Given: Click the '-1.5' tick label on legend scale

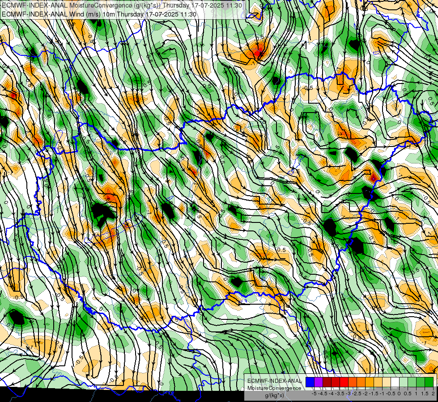Looking at the screenshot, I should (374, 394).
